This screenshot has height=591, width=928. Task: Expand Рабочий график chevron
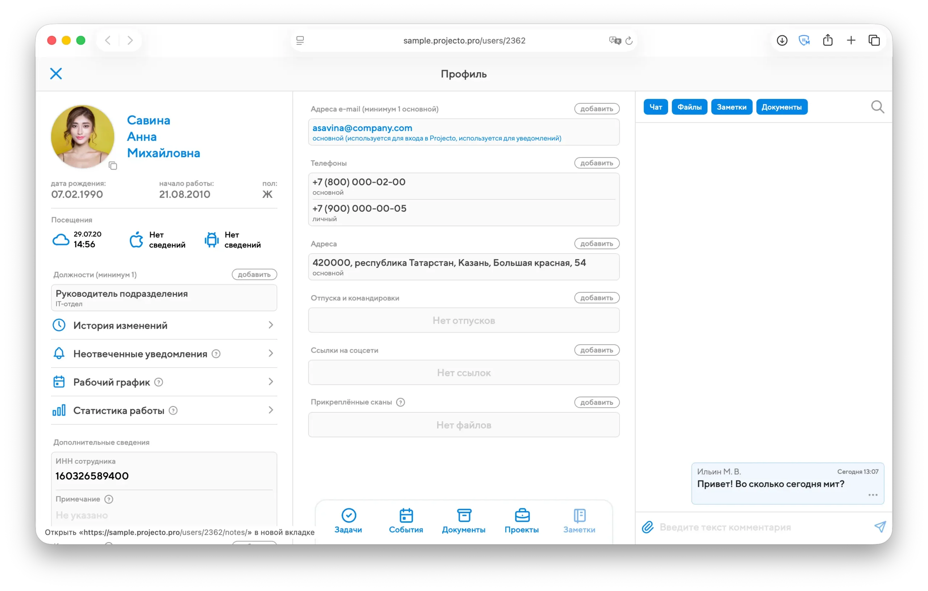(x=271, y=382)
